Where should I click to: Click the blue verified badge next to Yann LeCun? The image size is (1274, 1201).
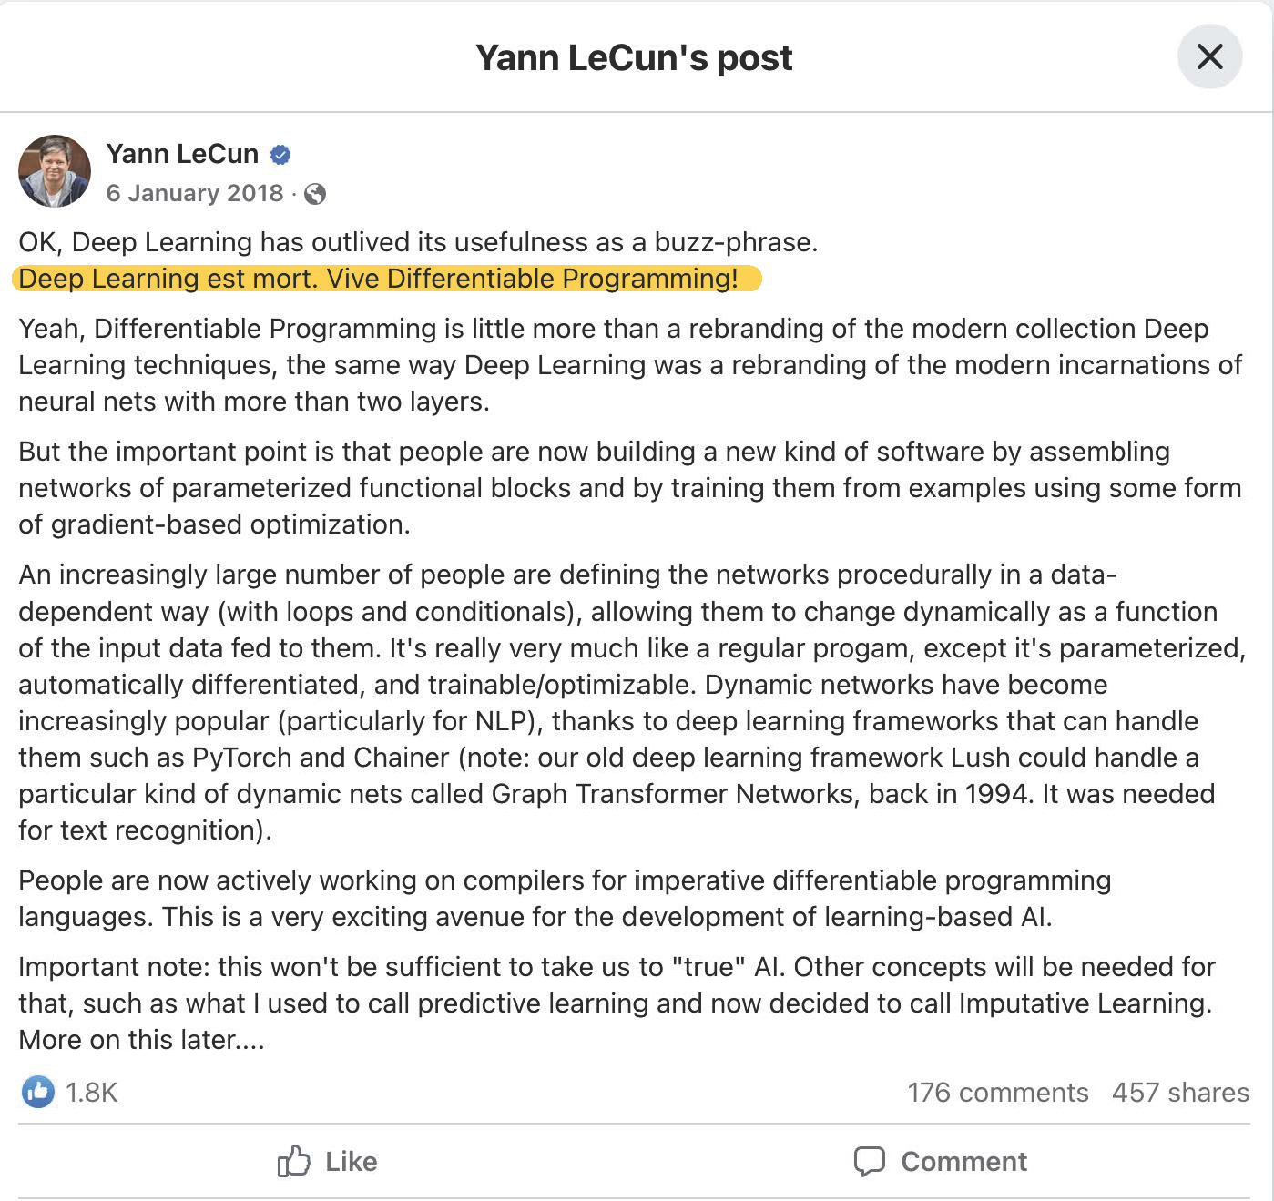click(282, 155)
